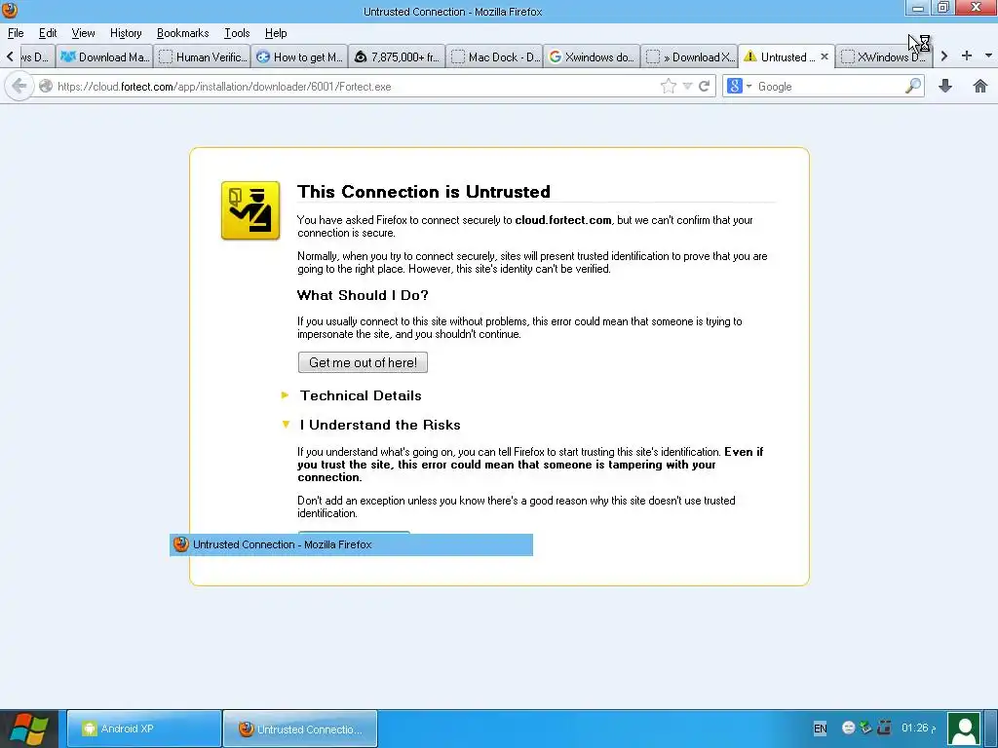Screen dimensions: 998x748
Task: Switch to the Human Verific... tab
Action: point(203,56)
